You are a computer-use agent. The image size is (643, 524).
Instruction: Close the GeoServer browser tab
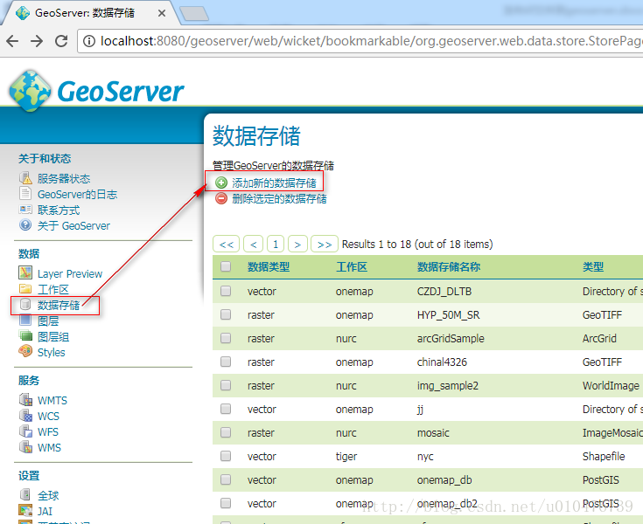point(162,13)
